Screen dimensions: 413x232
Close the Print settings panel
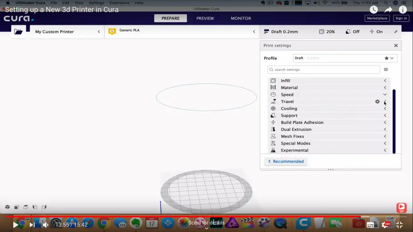coord(396,46)
